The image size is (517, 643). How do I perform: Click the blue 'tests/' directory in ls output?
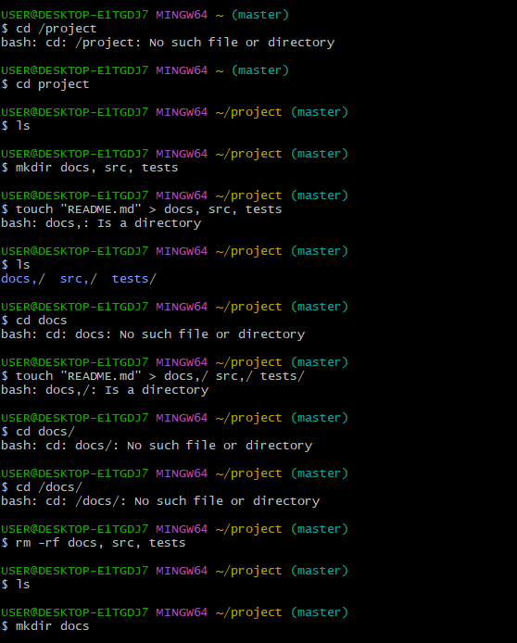pos(133,279)
